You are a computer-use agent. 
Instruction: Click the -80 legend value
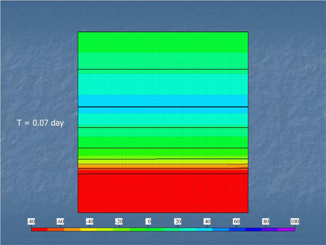[31, 221]
